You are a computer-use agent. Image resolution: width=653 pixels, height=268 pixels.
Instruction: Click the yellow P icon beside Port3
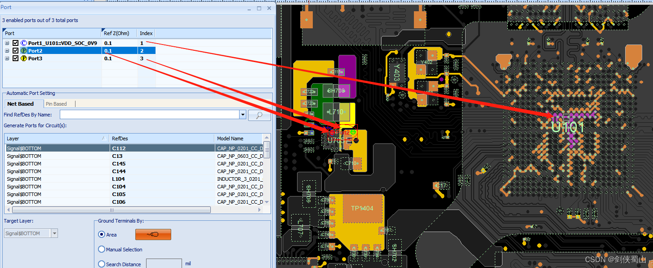click(23, 58)
